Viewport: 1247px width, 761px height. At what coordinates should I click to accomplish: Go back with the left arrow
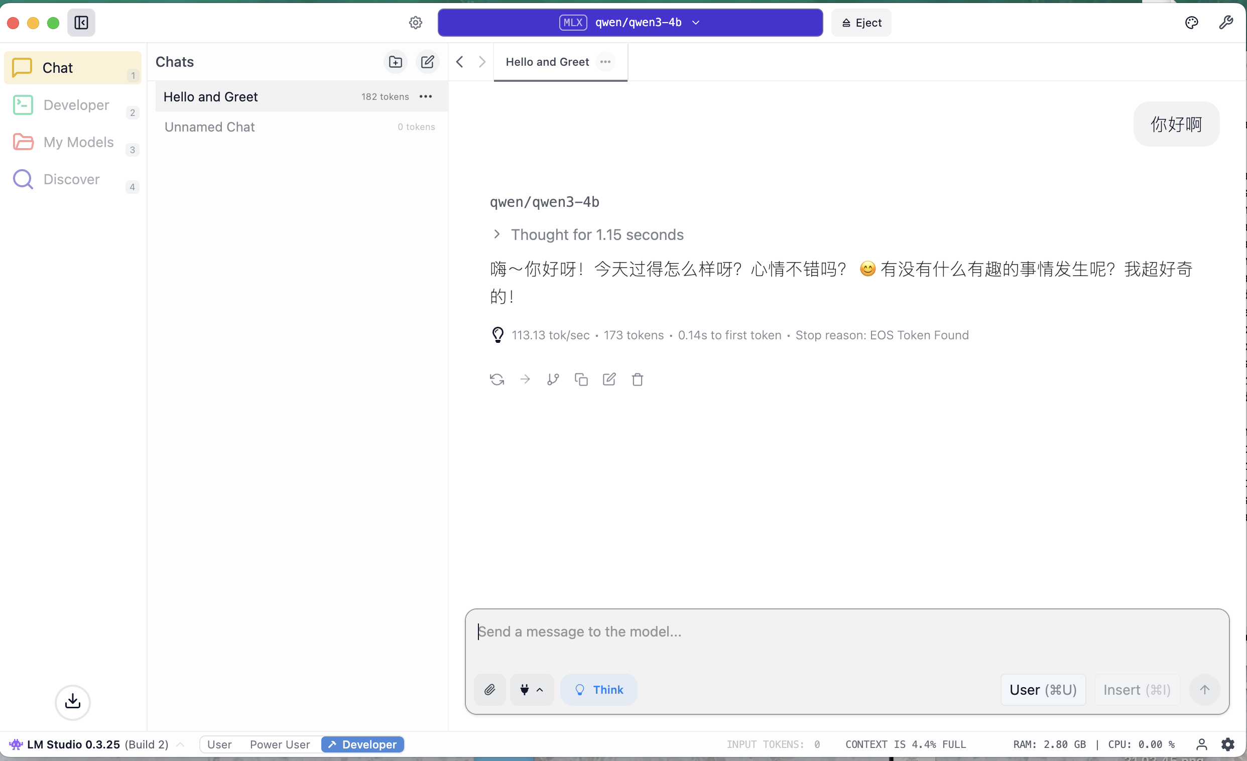point(459,62)
